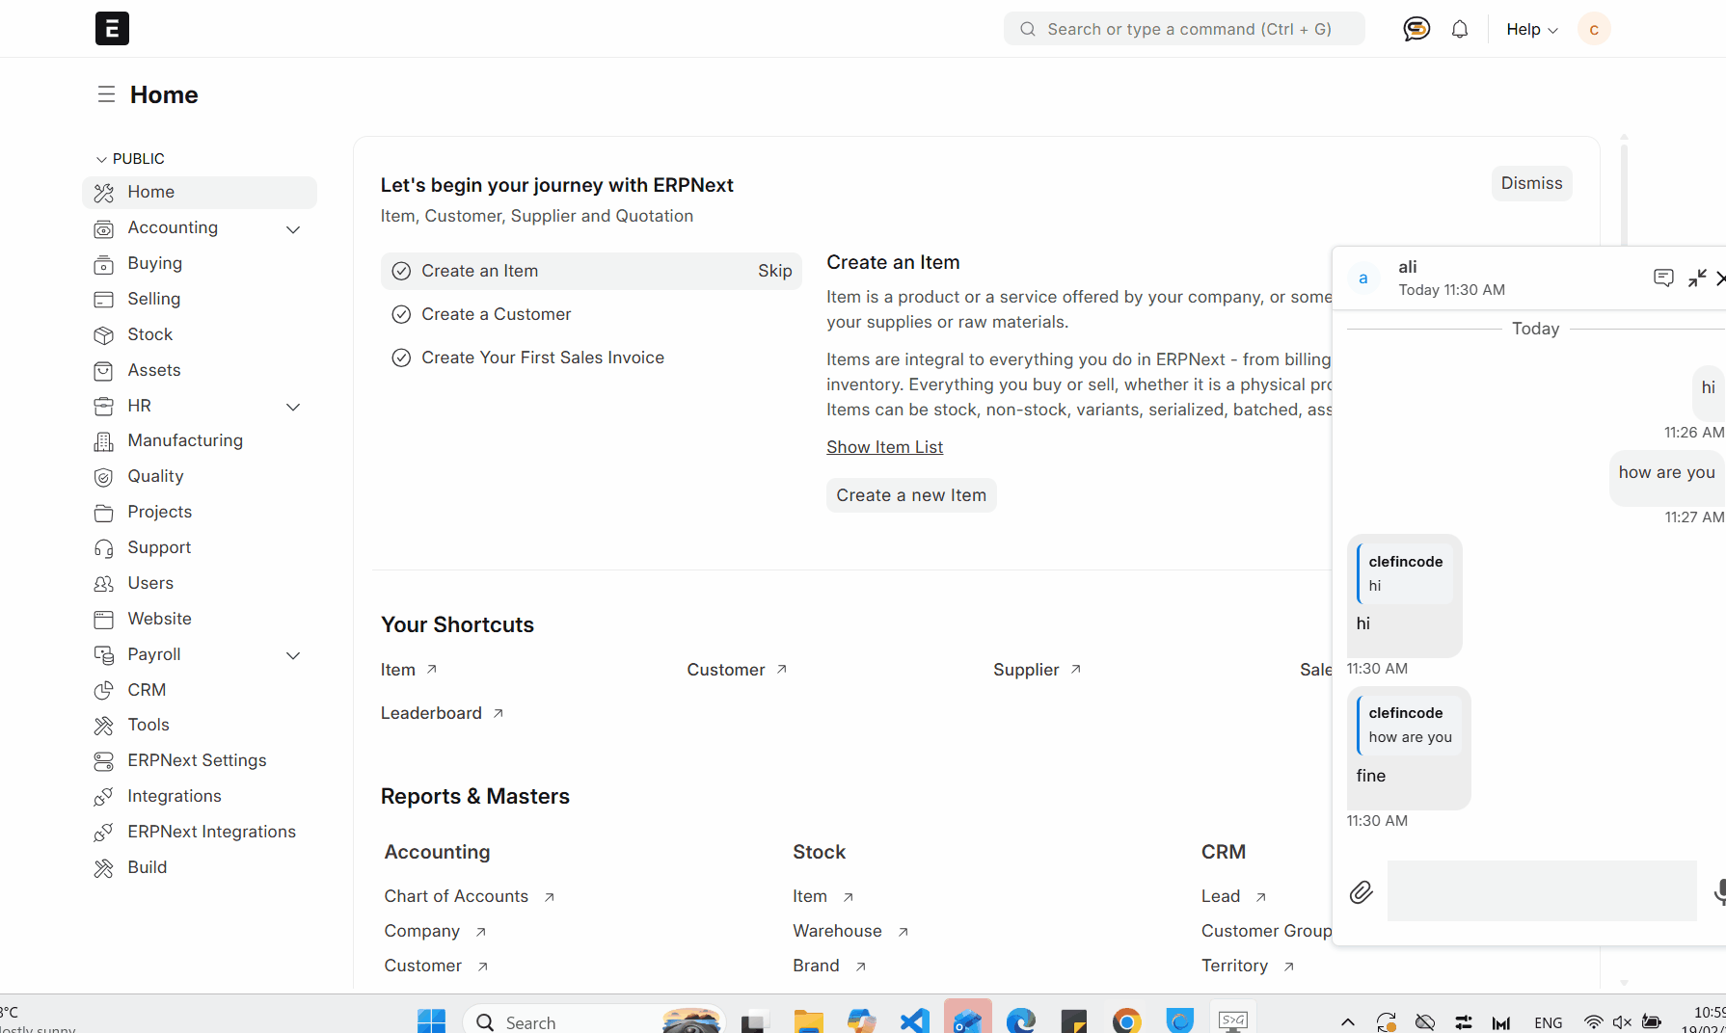The image size is (1726, 1033).
Task: Expand the Accounting sidebar section
Action: click(x=293, y=229)
